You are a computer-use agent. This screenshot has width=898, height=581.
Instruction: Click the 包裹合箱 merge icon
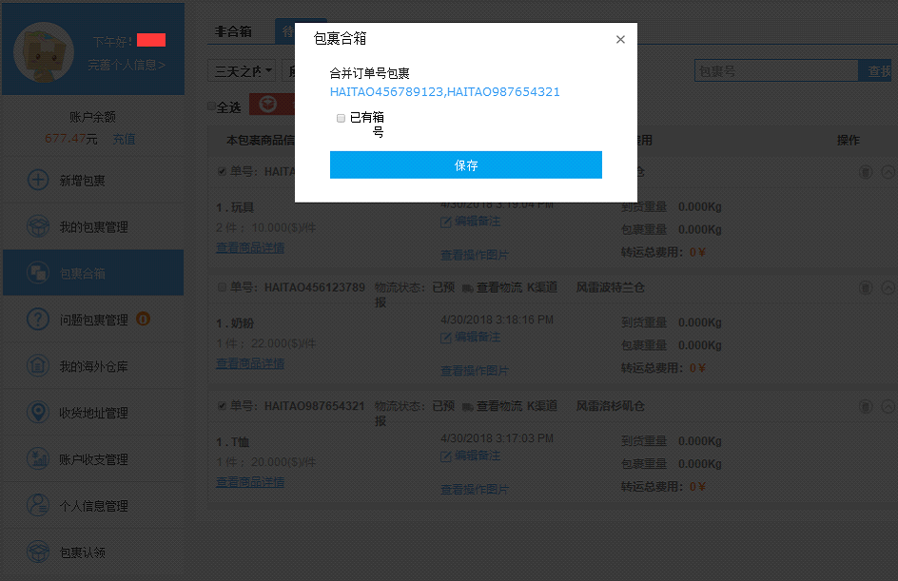38,273
